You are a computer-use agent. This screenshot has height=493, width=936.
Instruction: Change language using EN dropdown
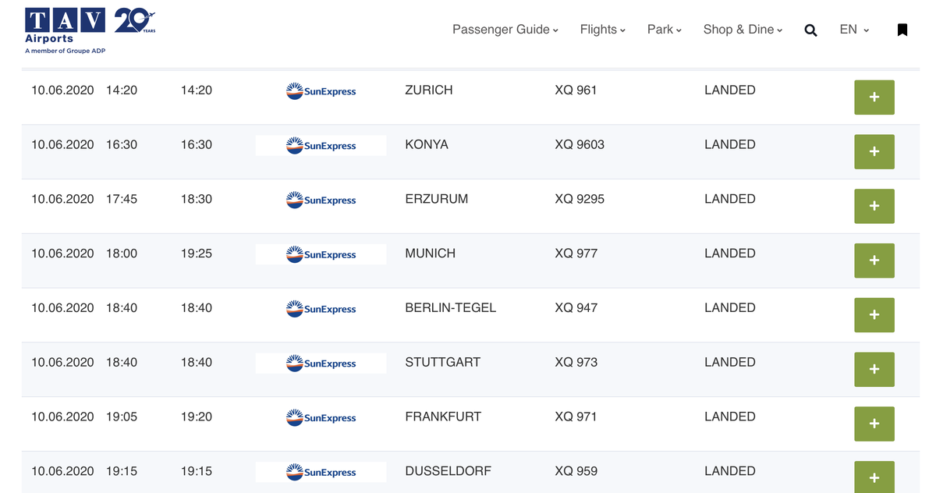pos(854,30)
